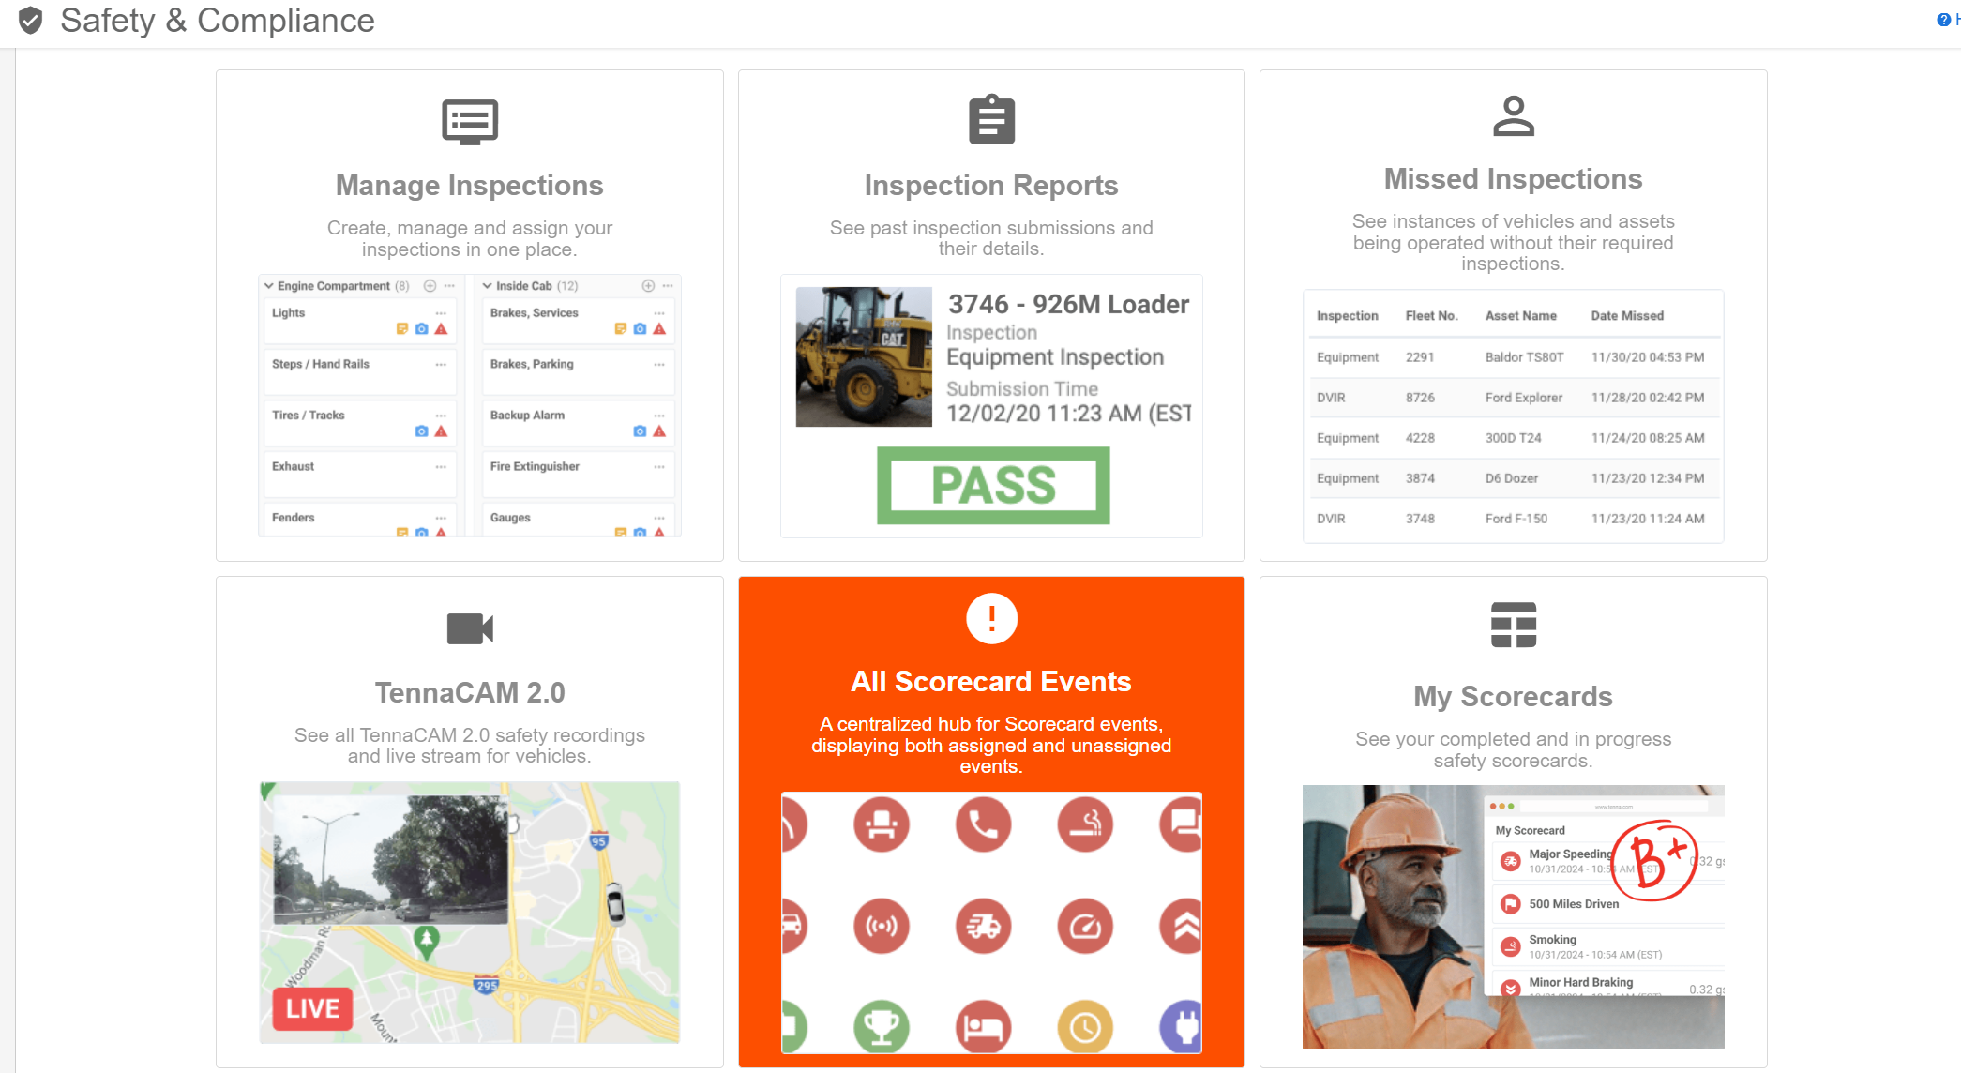Click the Inspection Reports clipboard icon

click(991, 120)
